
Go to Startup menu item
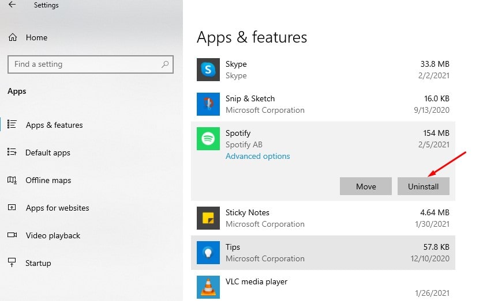(38, 263)
